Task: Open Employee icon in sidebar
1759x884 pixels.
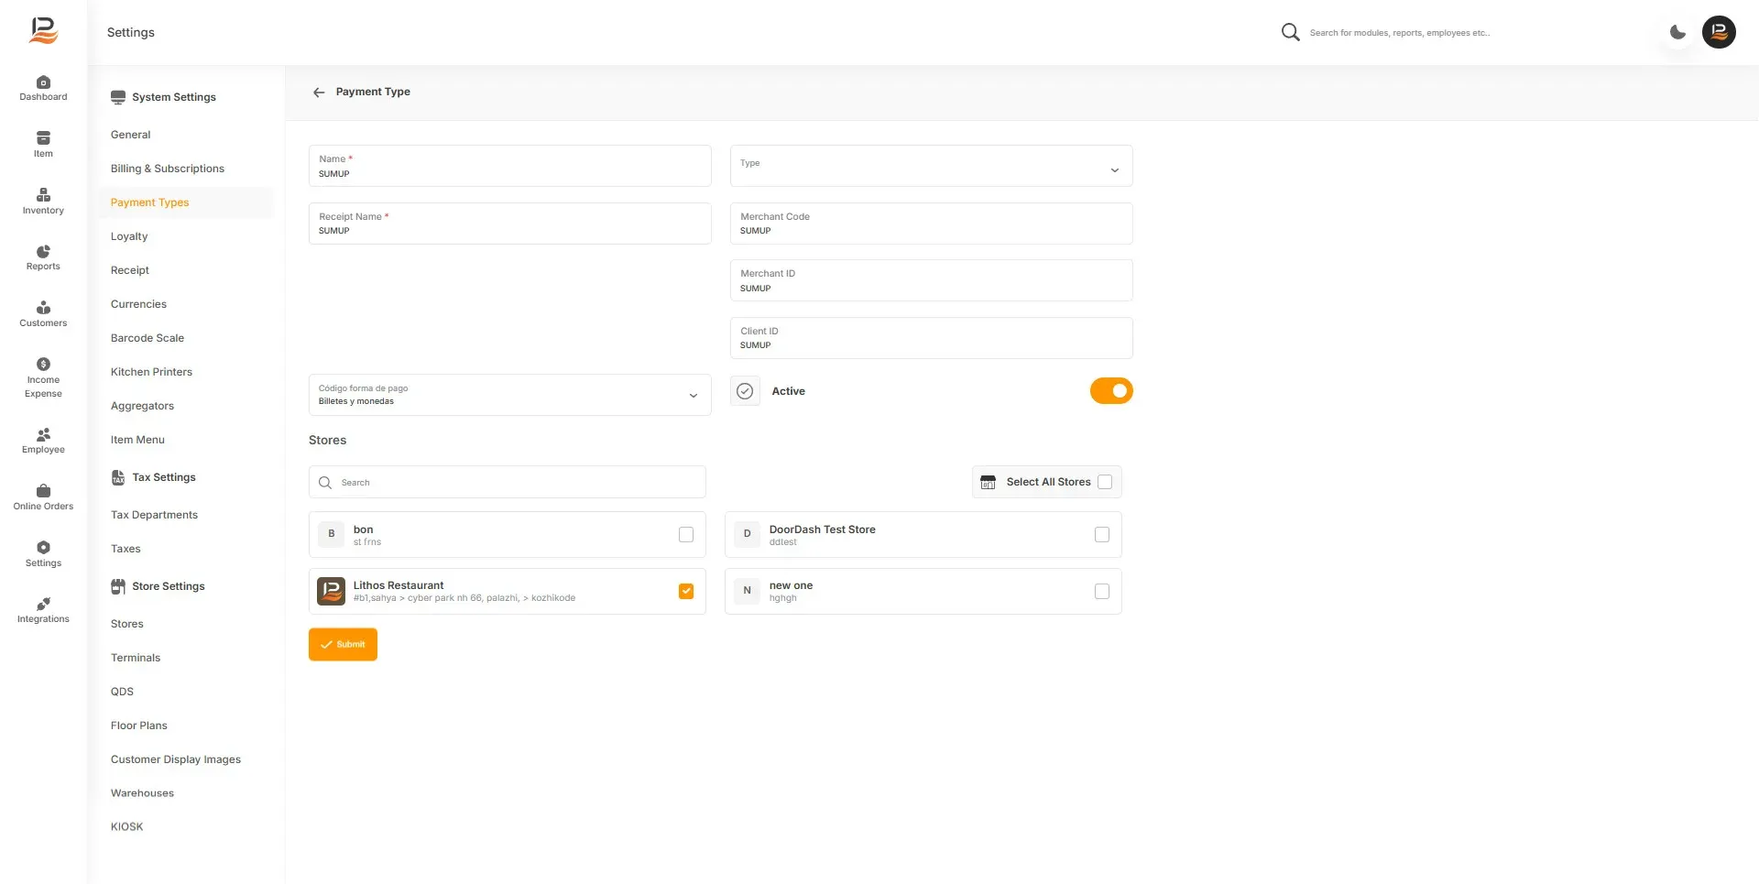Action: coord(43,434)
